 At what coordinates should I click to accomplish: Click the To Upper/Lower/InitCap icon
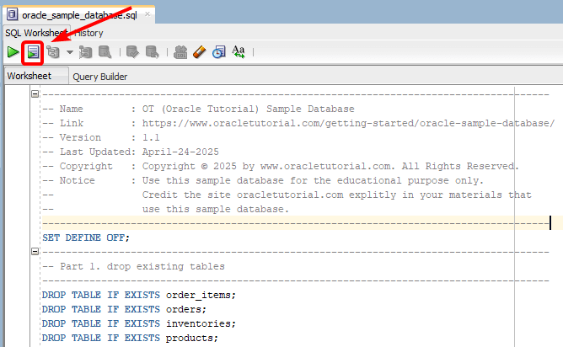(239, 52)
